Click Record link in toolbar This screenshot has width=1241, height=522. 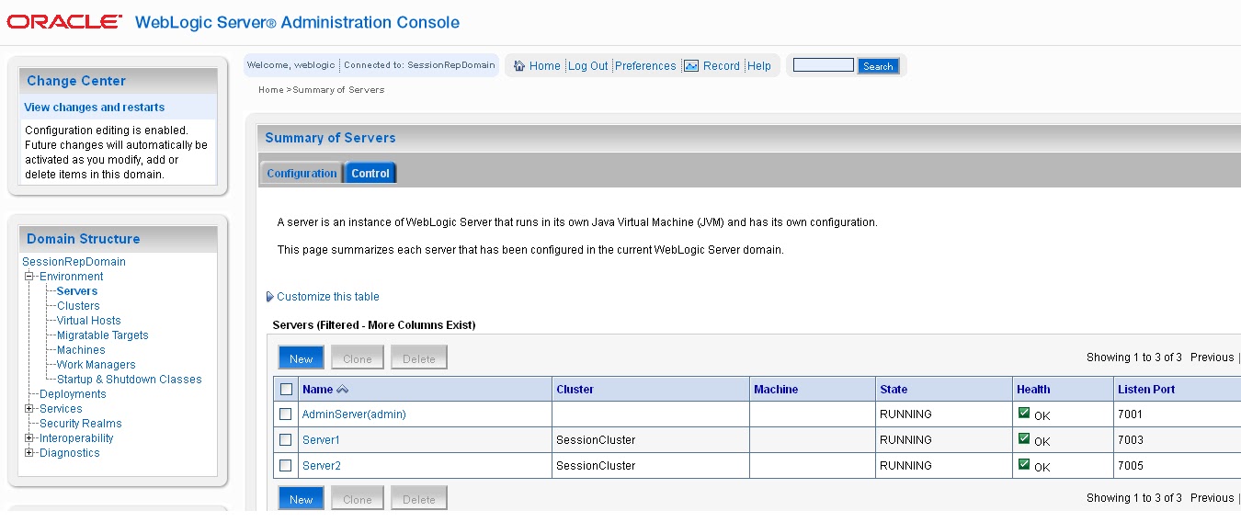pos(722,66)
